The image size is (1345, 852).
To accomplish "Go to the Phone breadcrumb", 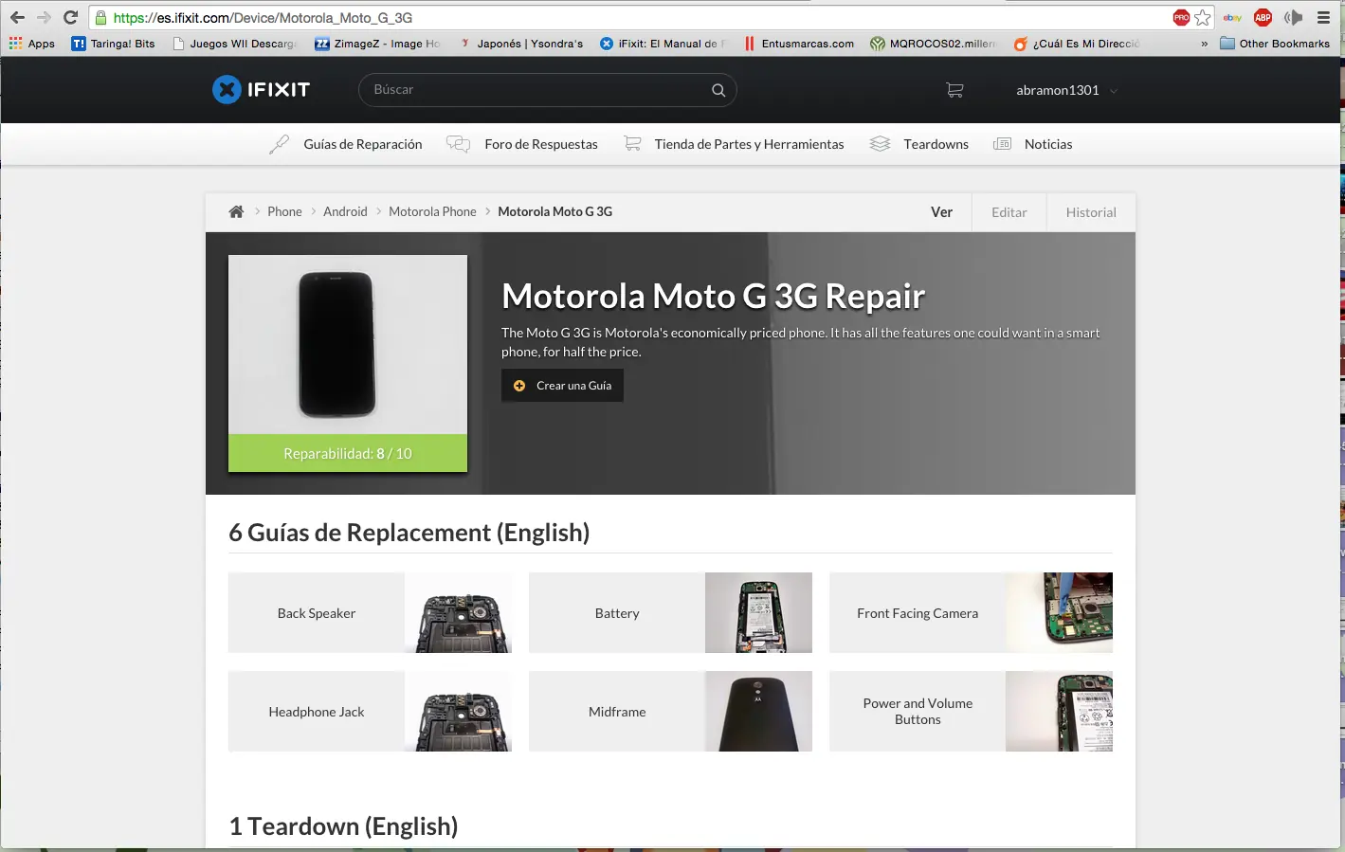I will pyautogui.click(x=284, y=211).
